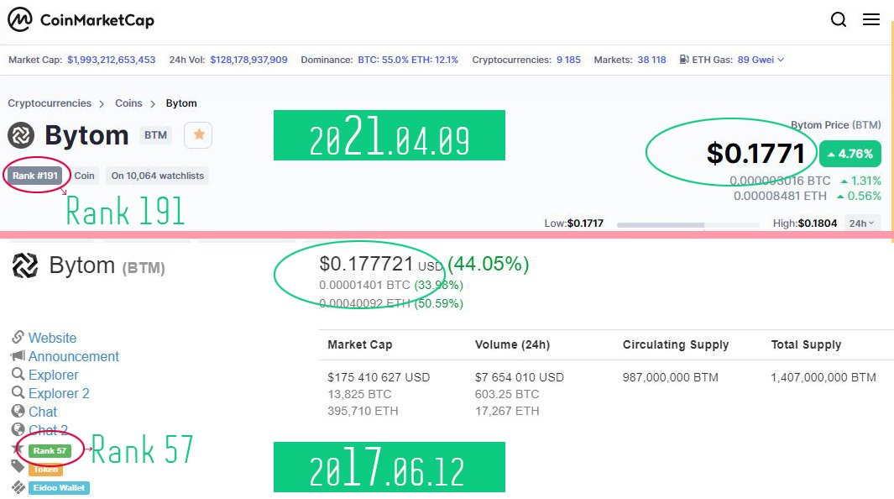Click the Volume (24h) column header
This screenshot has height=499, width=894.
tap(512, 344)
